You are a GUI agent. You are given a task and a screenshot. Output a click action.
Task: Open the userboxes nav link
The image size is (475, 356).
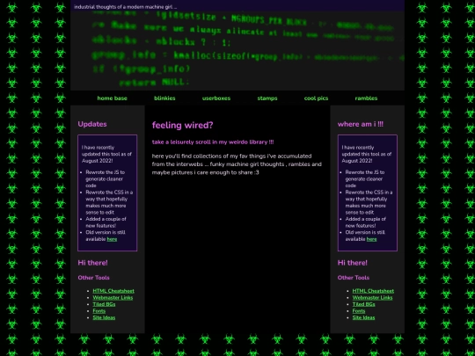tap(216, 98)
